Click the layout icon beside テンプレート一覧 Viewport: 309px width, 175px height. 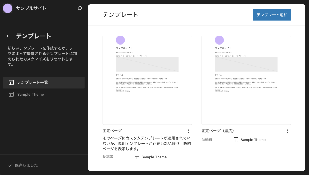pos(11,83)
